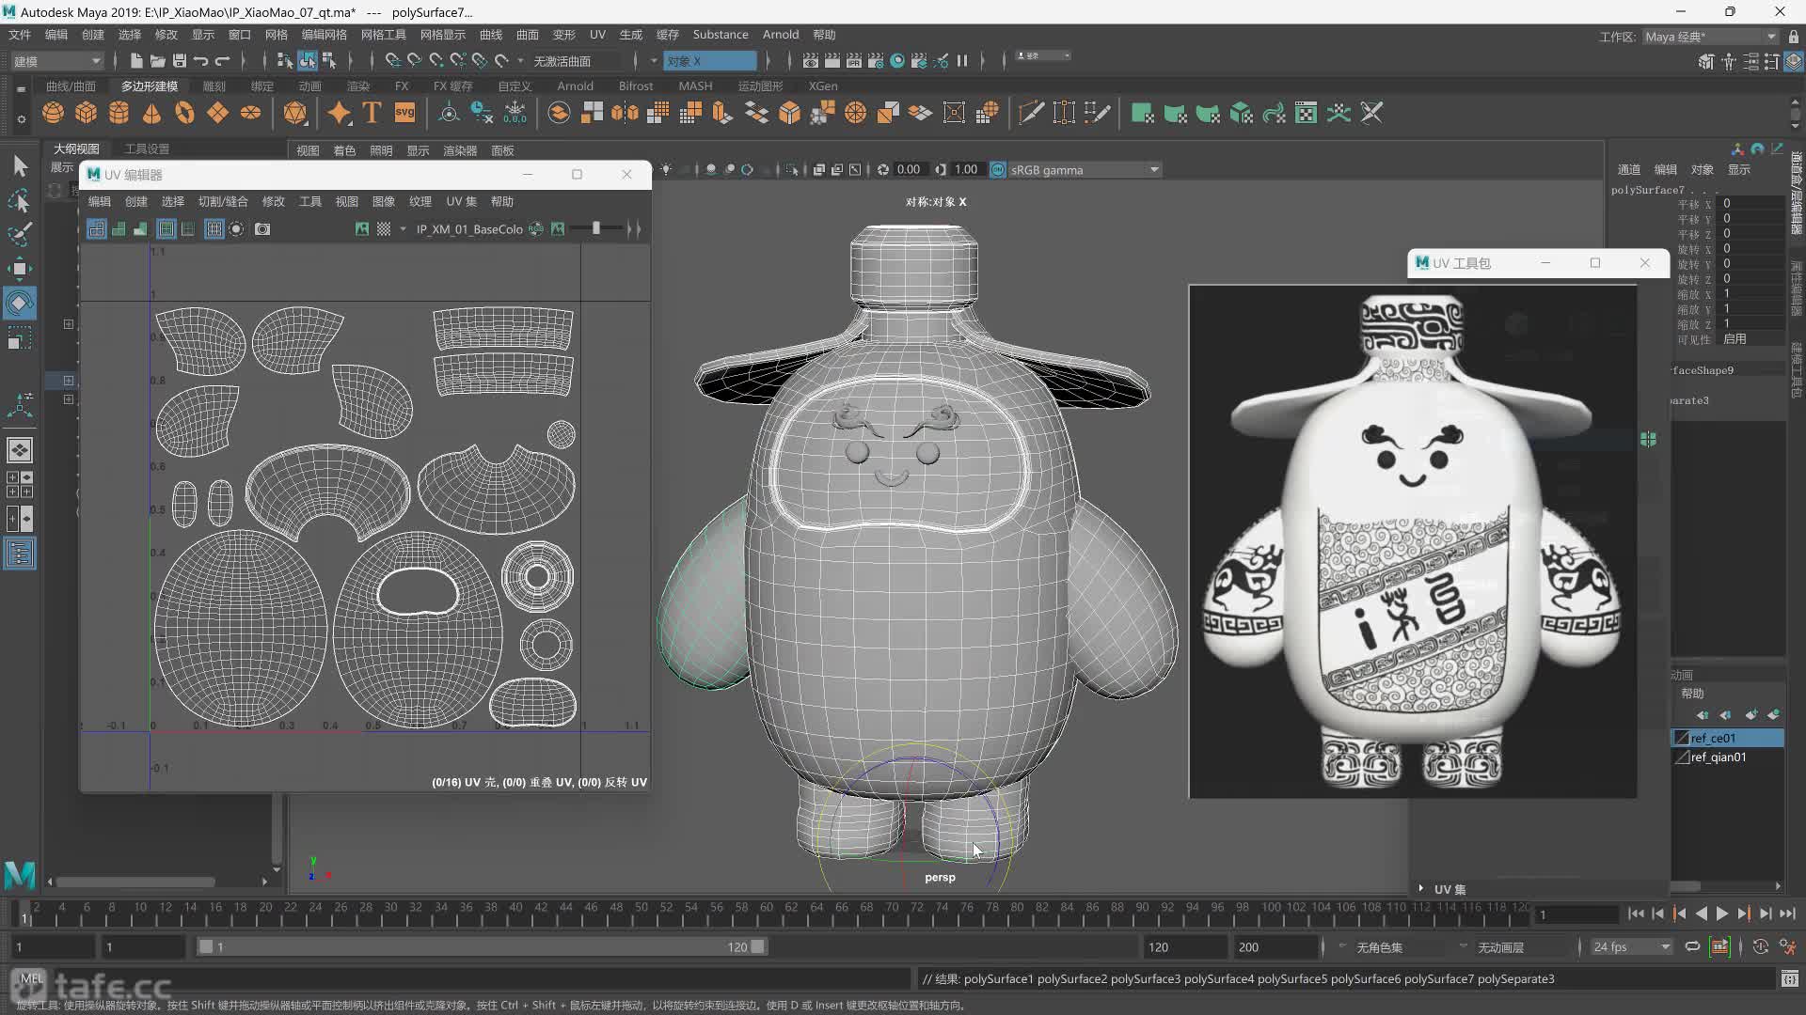Viewport: 1806px width, 1015px height.
Task: Create a polygon disc from the shelf
Action: pos(250,114)
